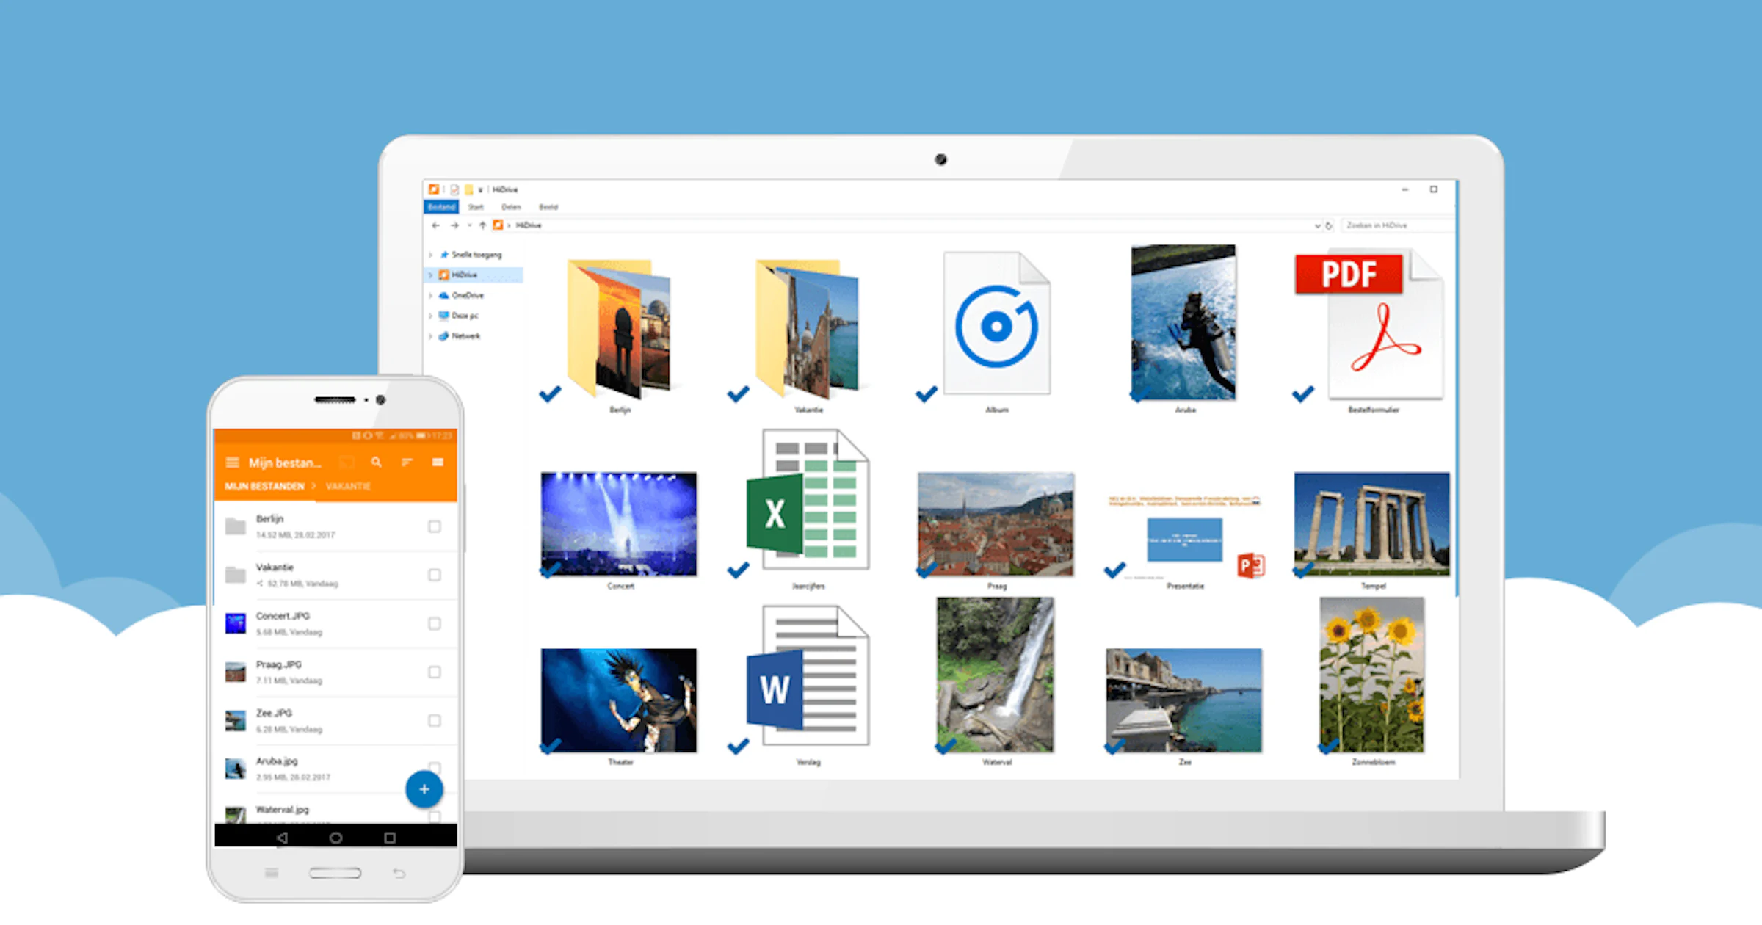Tap the Android recent apps button

[x=390, y=838]
